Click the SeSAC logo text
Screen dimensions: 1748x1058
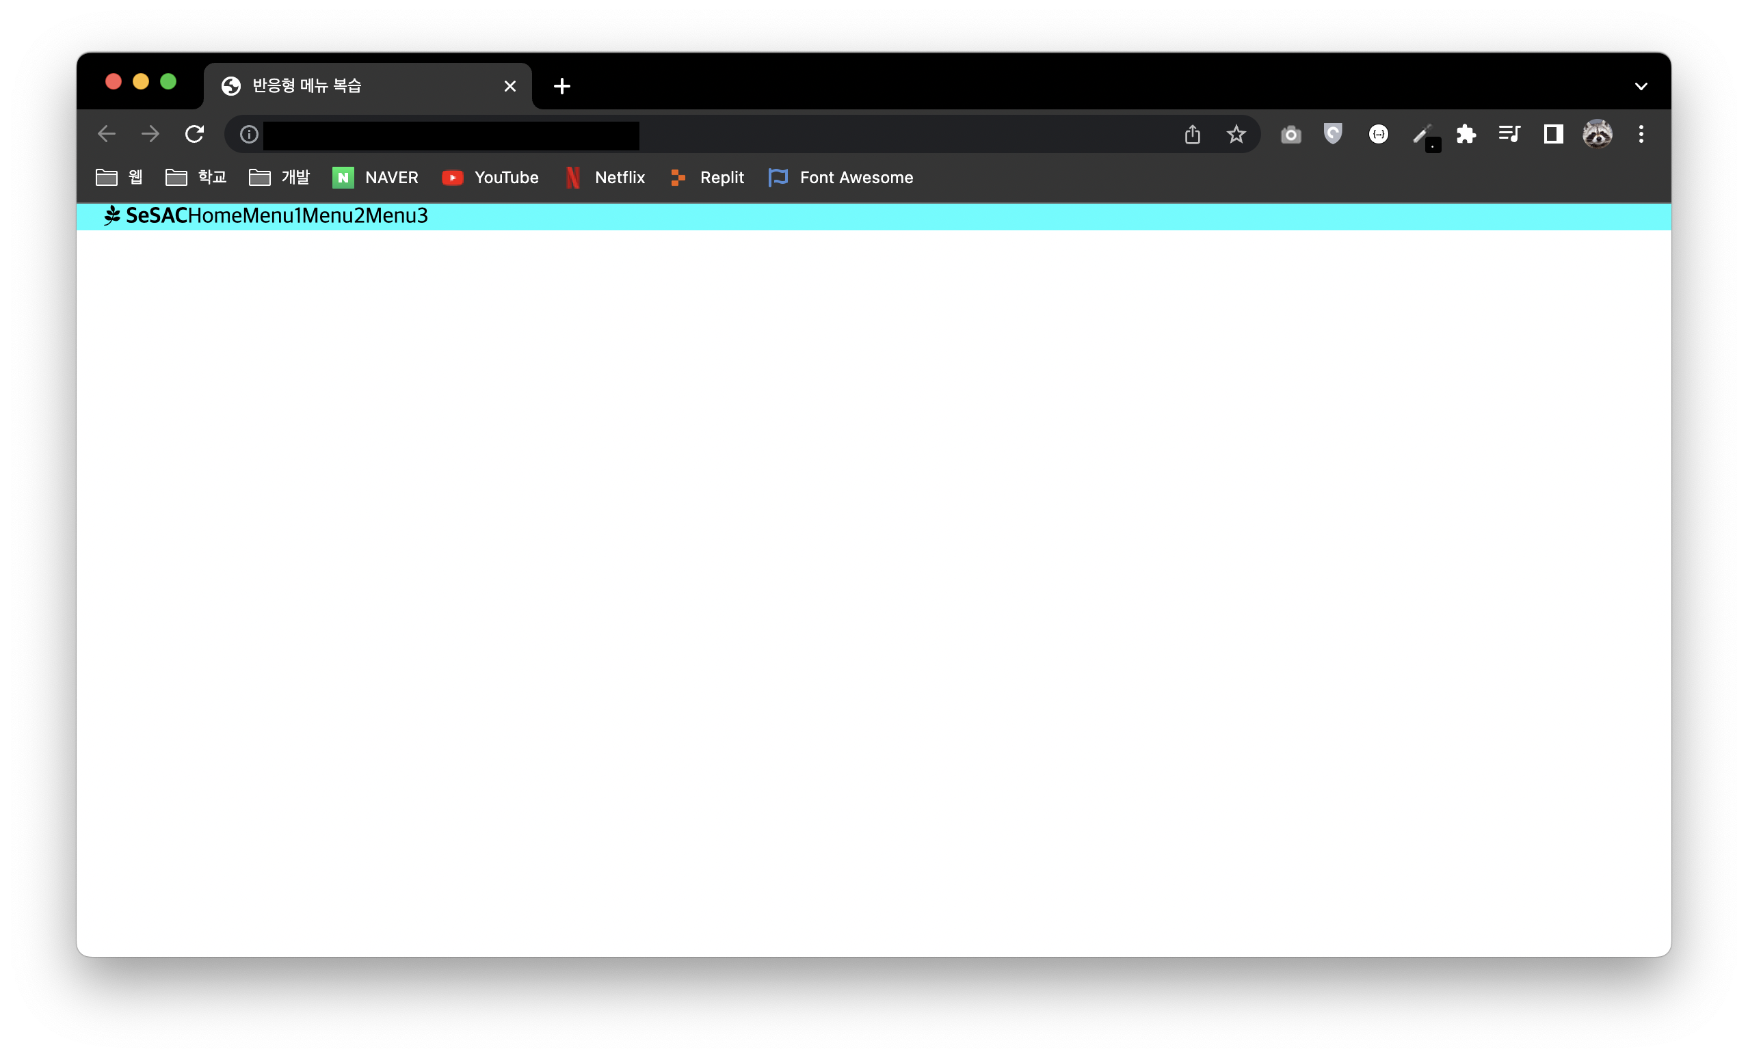coord(156,215)
